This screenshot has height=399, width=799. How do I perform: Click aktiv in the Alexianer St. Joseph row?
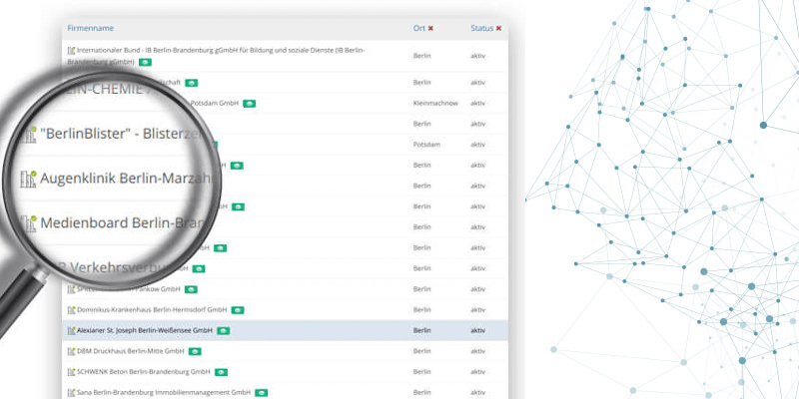(478, 330)
